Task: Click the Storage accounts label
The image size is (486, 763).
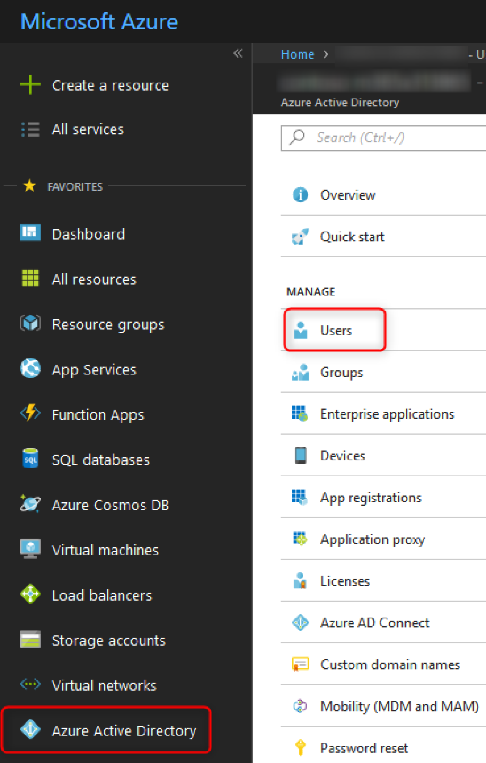Action: pyautogui.click(x=108, y=640)
